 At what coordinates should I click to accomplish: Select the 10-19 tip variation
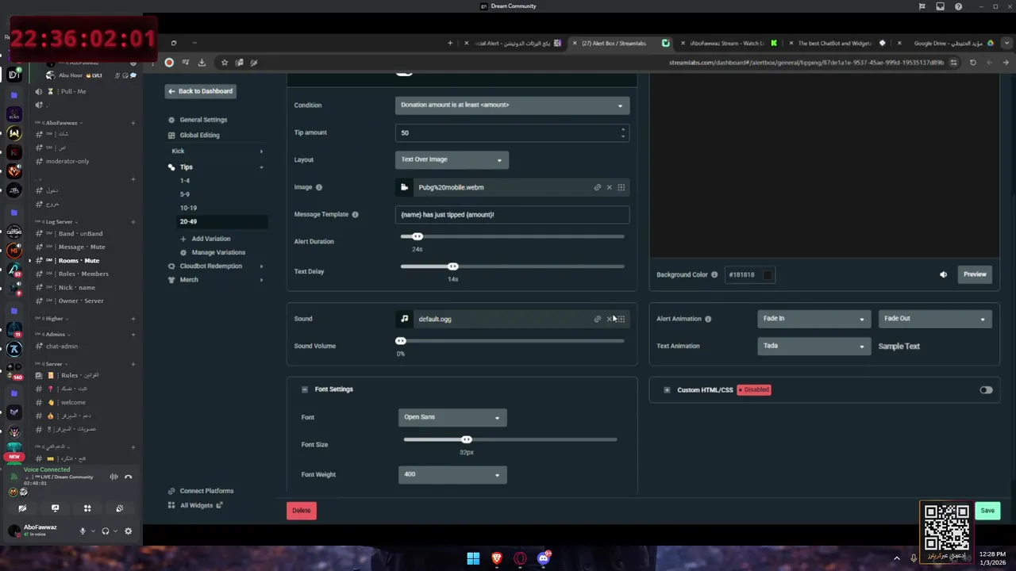188,208
